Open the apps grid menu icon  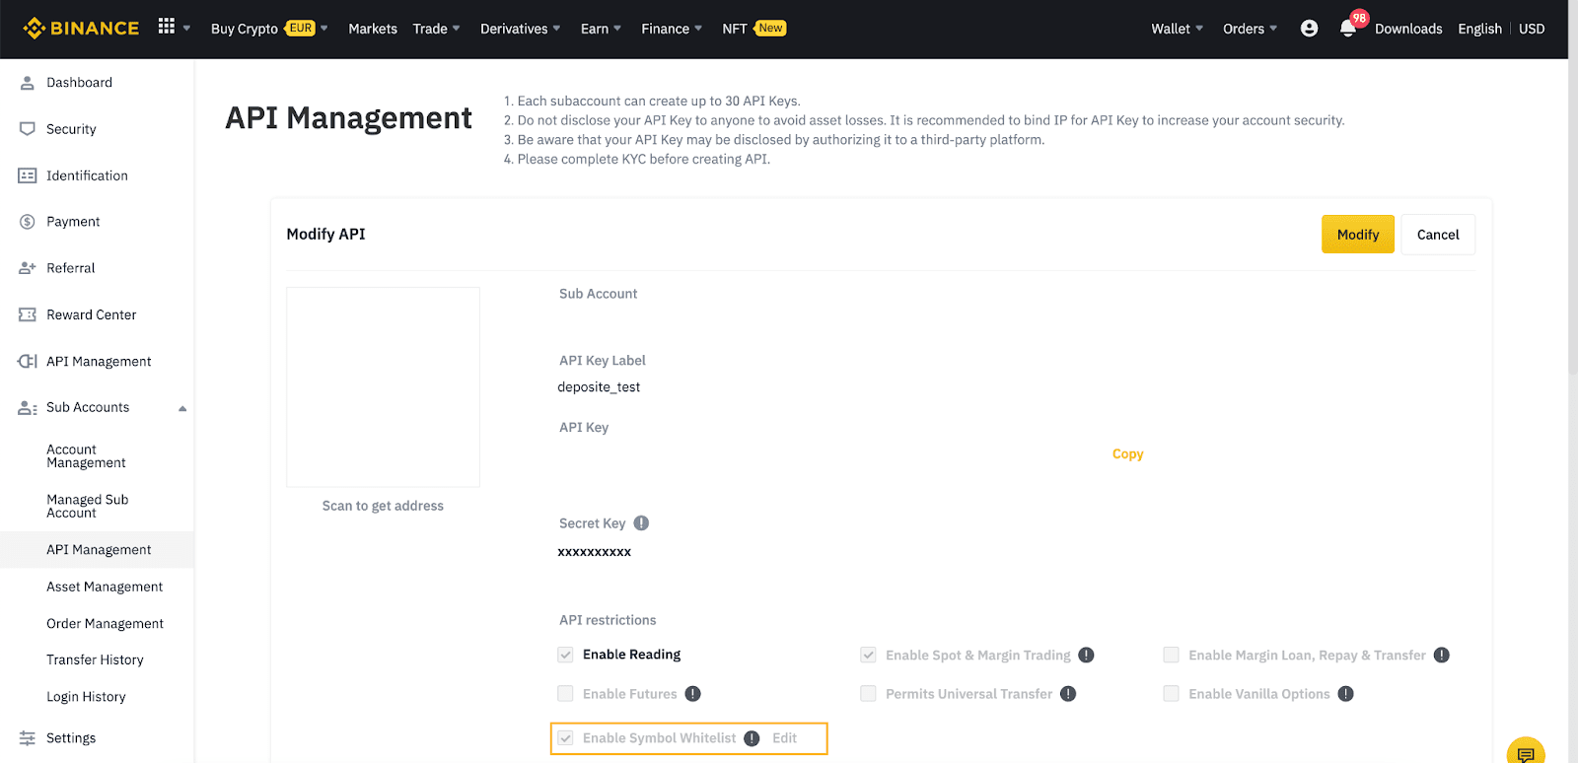click(167, 27)
